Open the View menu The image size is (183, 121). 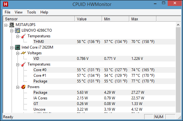(18, 12)
